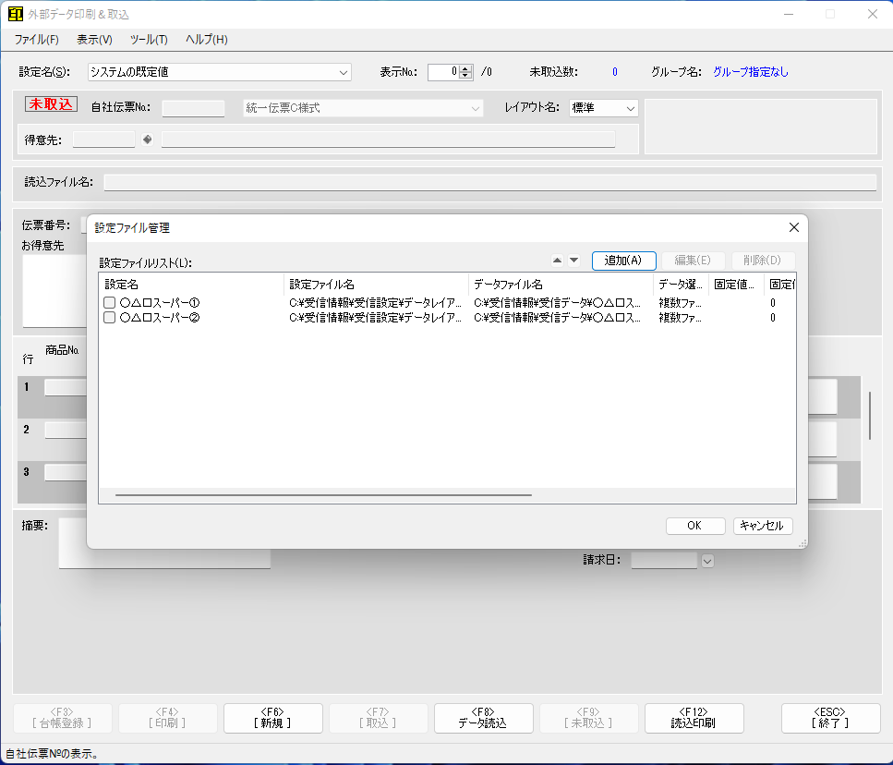Image resolution: width=893 pixels, height=765 pixels.
Task: Click line number 2 in item rows
Action: [26, 430]
